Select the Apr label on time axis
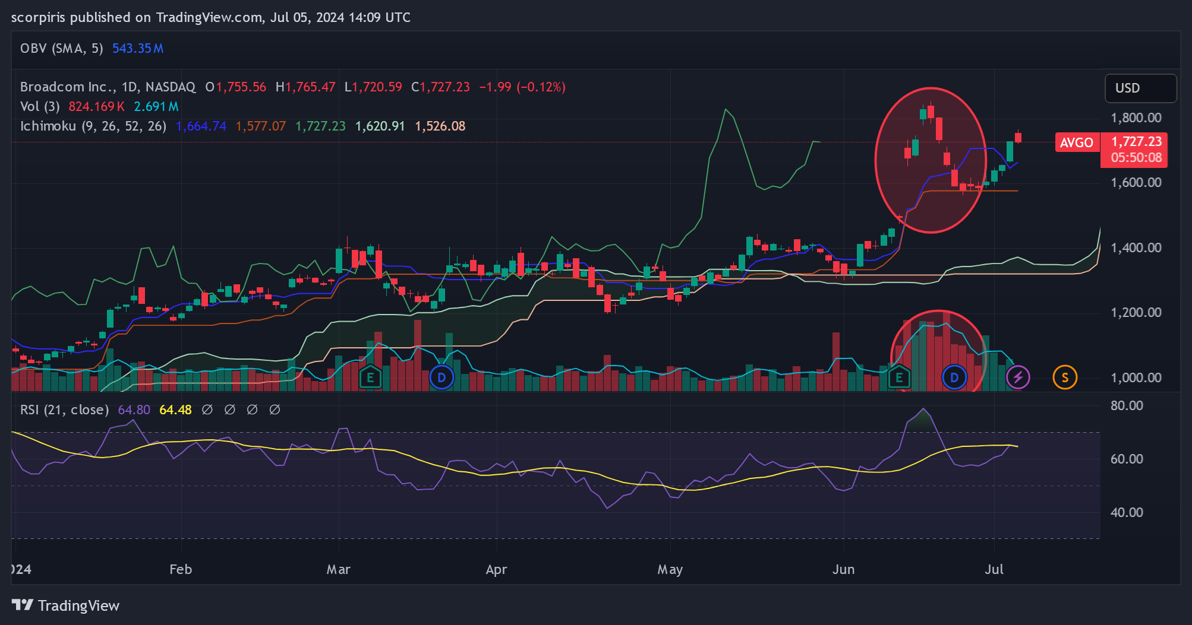The width and height of the screenshot is (1192, 625). click(x=496, y=570)
